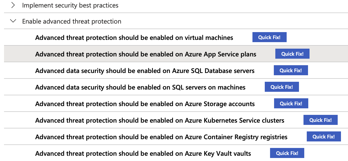Quick Fix threat protection on Azure App Service plans
The width and height of the screenshot is (348, 161).
[292, 54]
